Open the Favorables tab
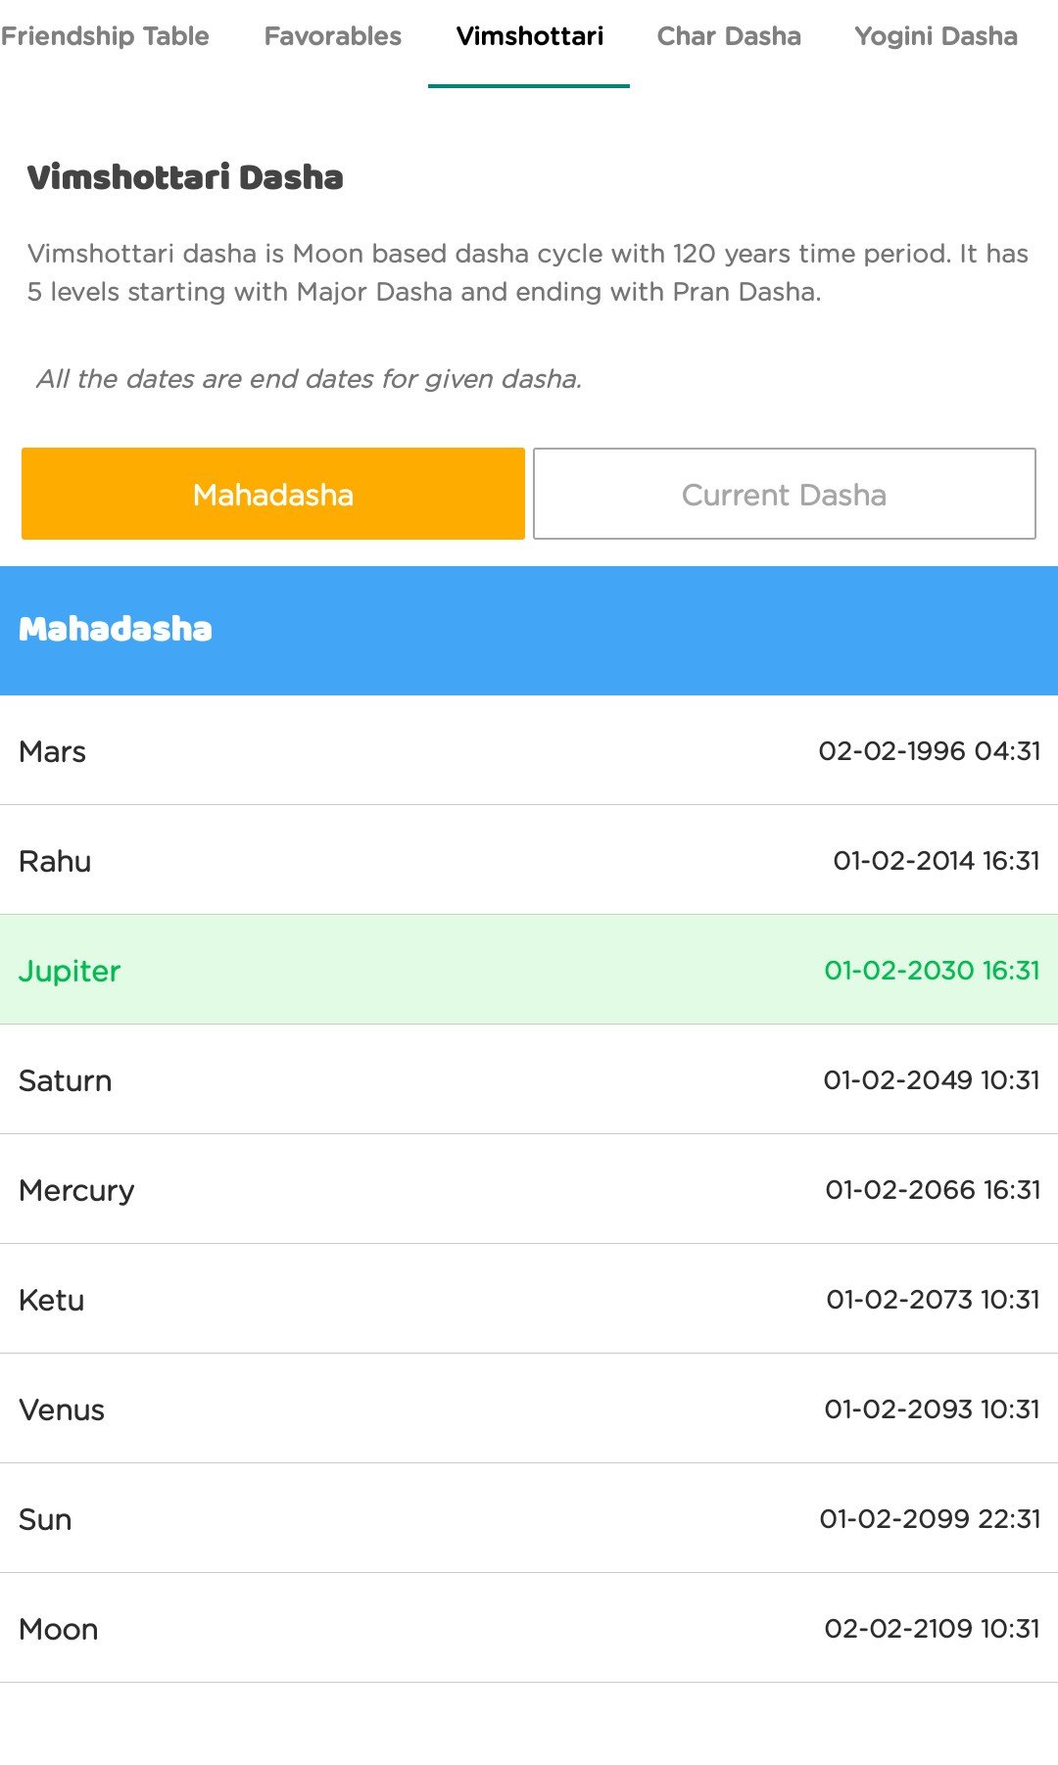Screen dimensions: 1058x1765 [x=333, y=36]
